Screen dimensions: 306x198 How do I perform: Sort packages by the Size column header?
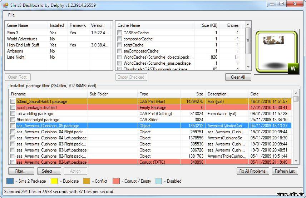[x=193, y=94]
